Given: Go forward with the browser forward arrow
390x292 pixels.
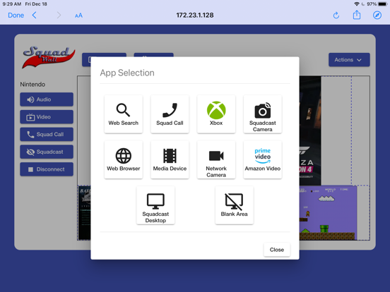Looking at the screenshot, I should [x=59, y=15].
